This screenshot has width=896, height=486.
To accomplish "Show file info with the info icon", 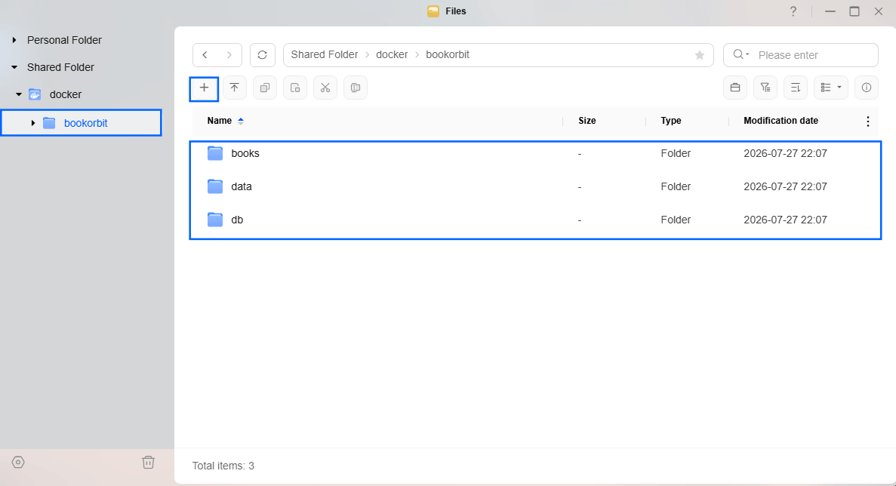I will click(867, 88).
